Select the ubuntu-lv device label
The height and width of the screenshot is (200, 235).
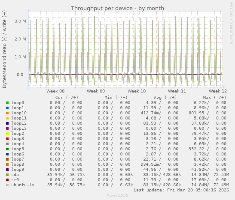(x=23, y=185)
